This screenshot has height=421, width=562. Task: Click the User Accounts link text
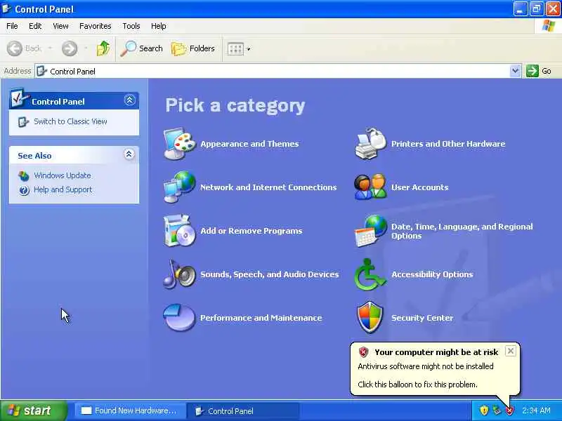[x=419, y=187]
